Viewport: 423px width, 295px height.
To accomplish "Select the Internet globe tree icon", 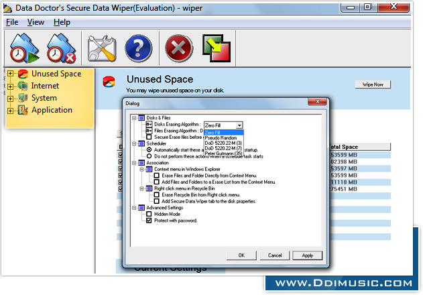I will pos(23,86).
